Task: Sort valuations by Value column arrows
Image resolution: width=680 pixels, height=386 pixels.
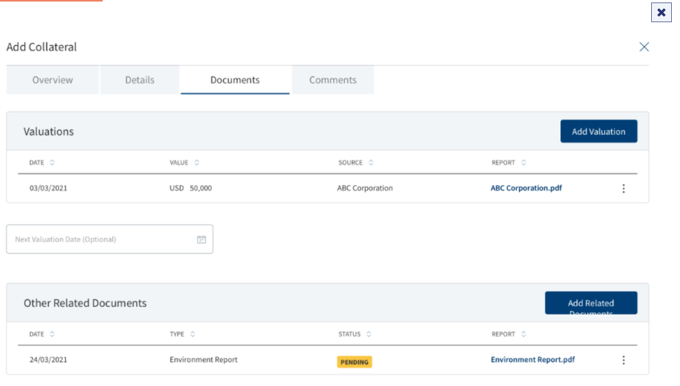Action: point(197,163)
